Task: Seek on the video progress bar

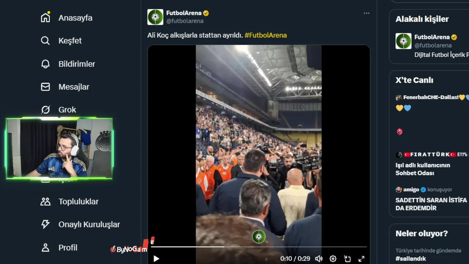Action: tap(264, 247)
